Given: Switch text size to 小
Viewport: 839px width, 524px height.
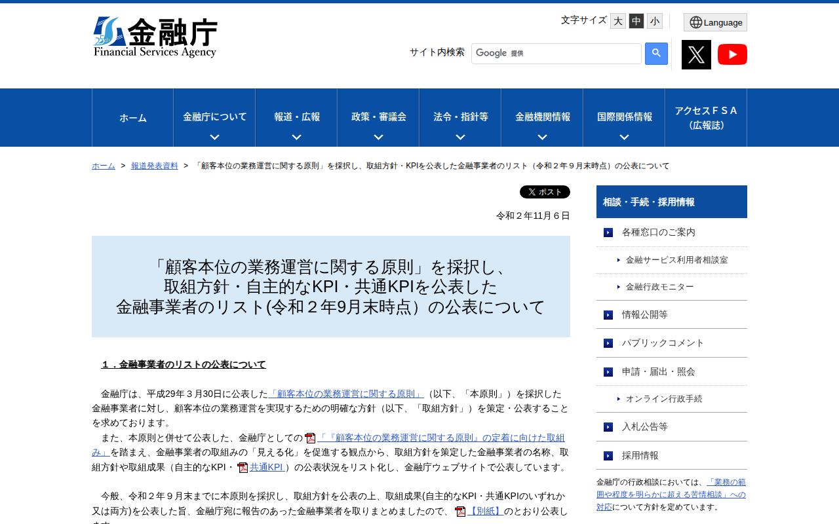Looking at the screenshot, I should pyautogui.click(x=654, y=20).
